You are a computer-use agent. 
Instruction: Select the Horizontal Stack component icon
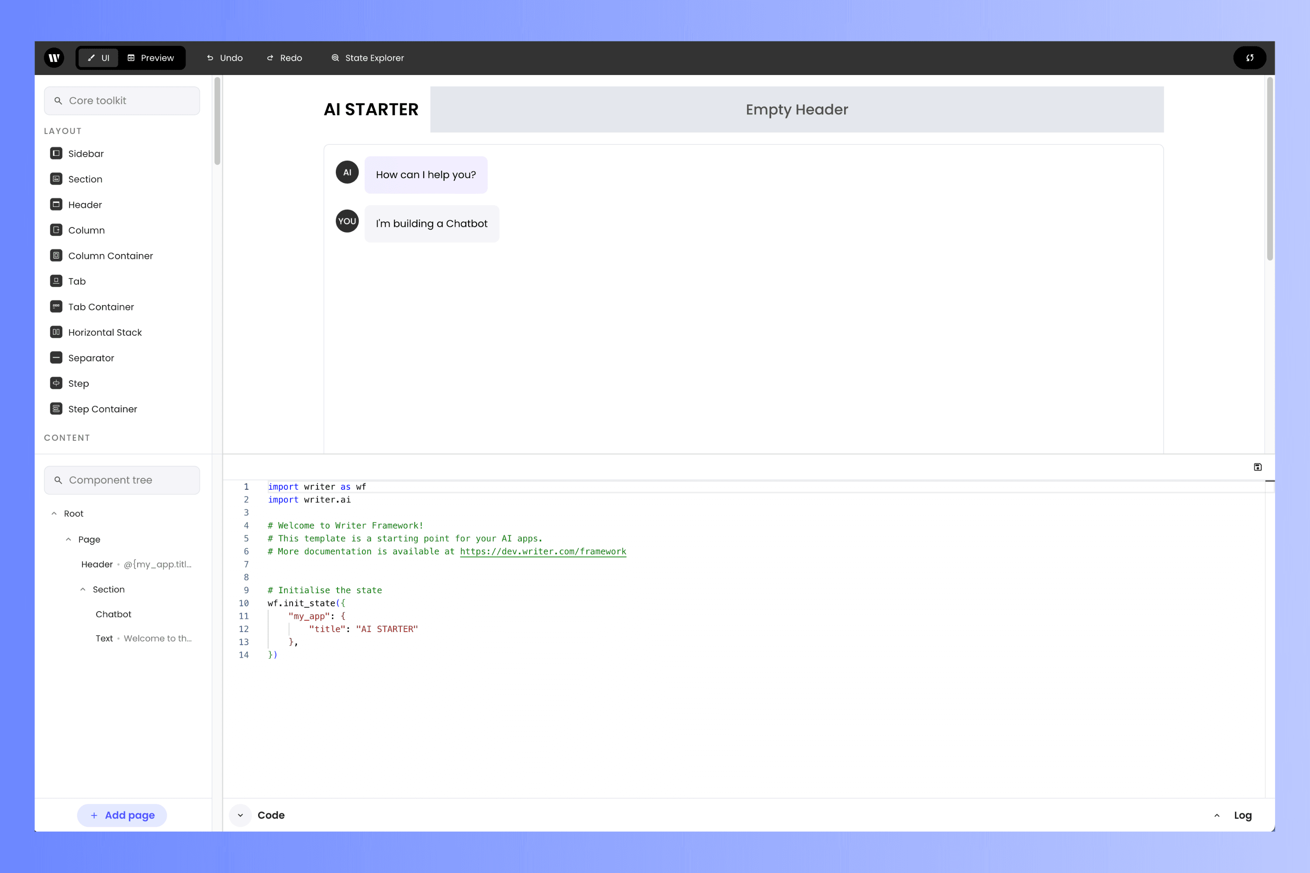56,332
